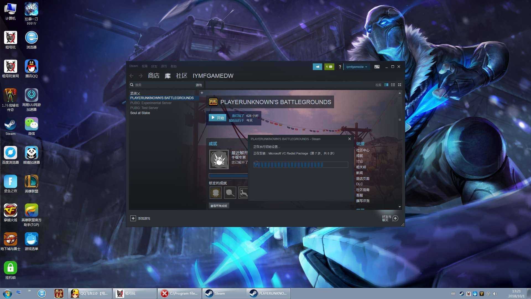Select the 挂机锁 desktop icon

(x=11, y=270)
